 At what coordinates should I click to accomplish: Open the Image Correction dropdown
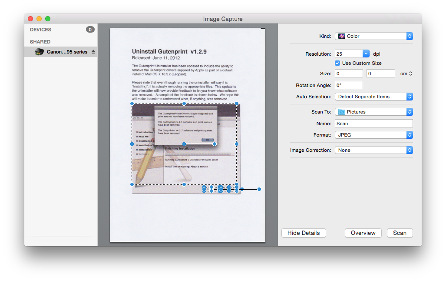374,150
